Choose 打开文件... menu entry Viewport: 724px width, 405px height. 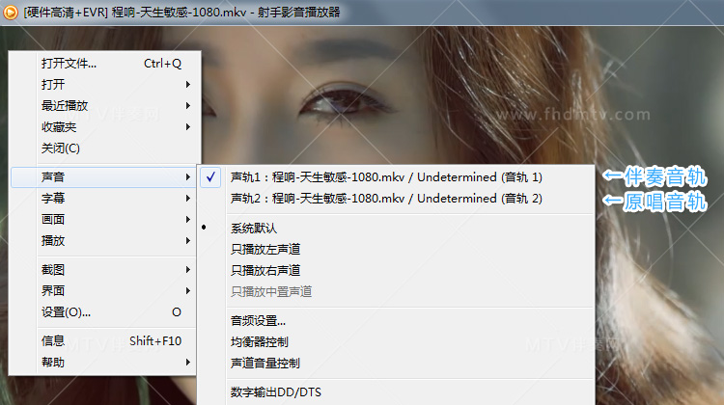[x=105, y=64]
